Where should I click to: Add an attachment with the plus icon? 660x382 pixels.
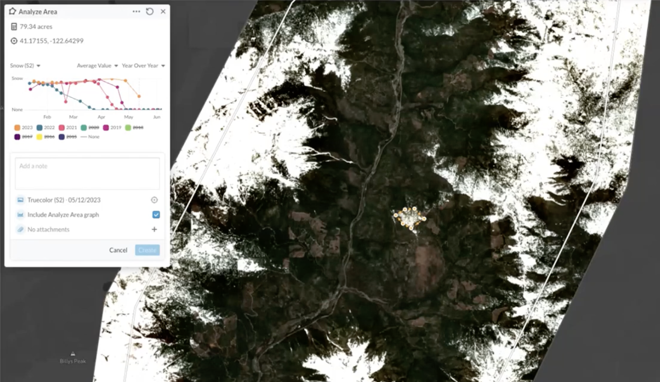coord(154,229)
